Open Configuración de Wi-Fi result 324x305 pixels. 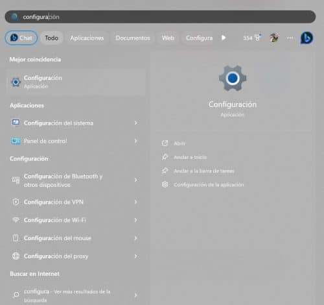[76, 220]
